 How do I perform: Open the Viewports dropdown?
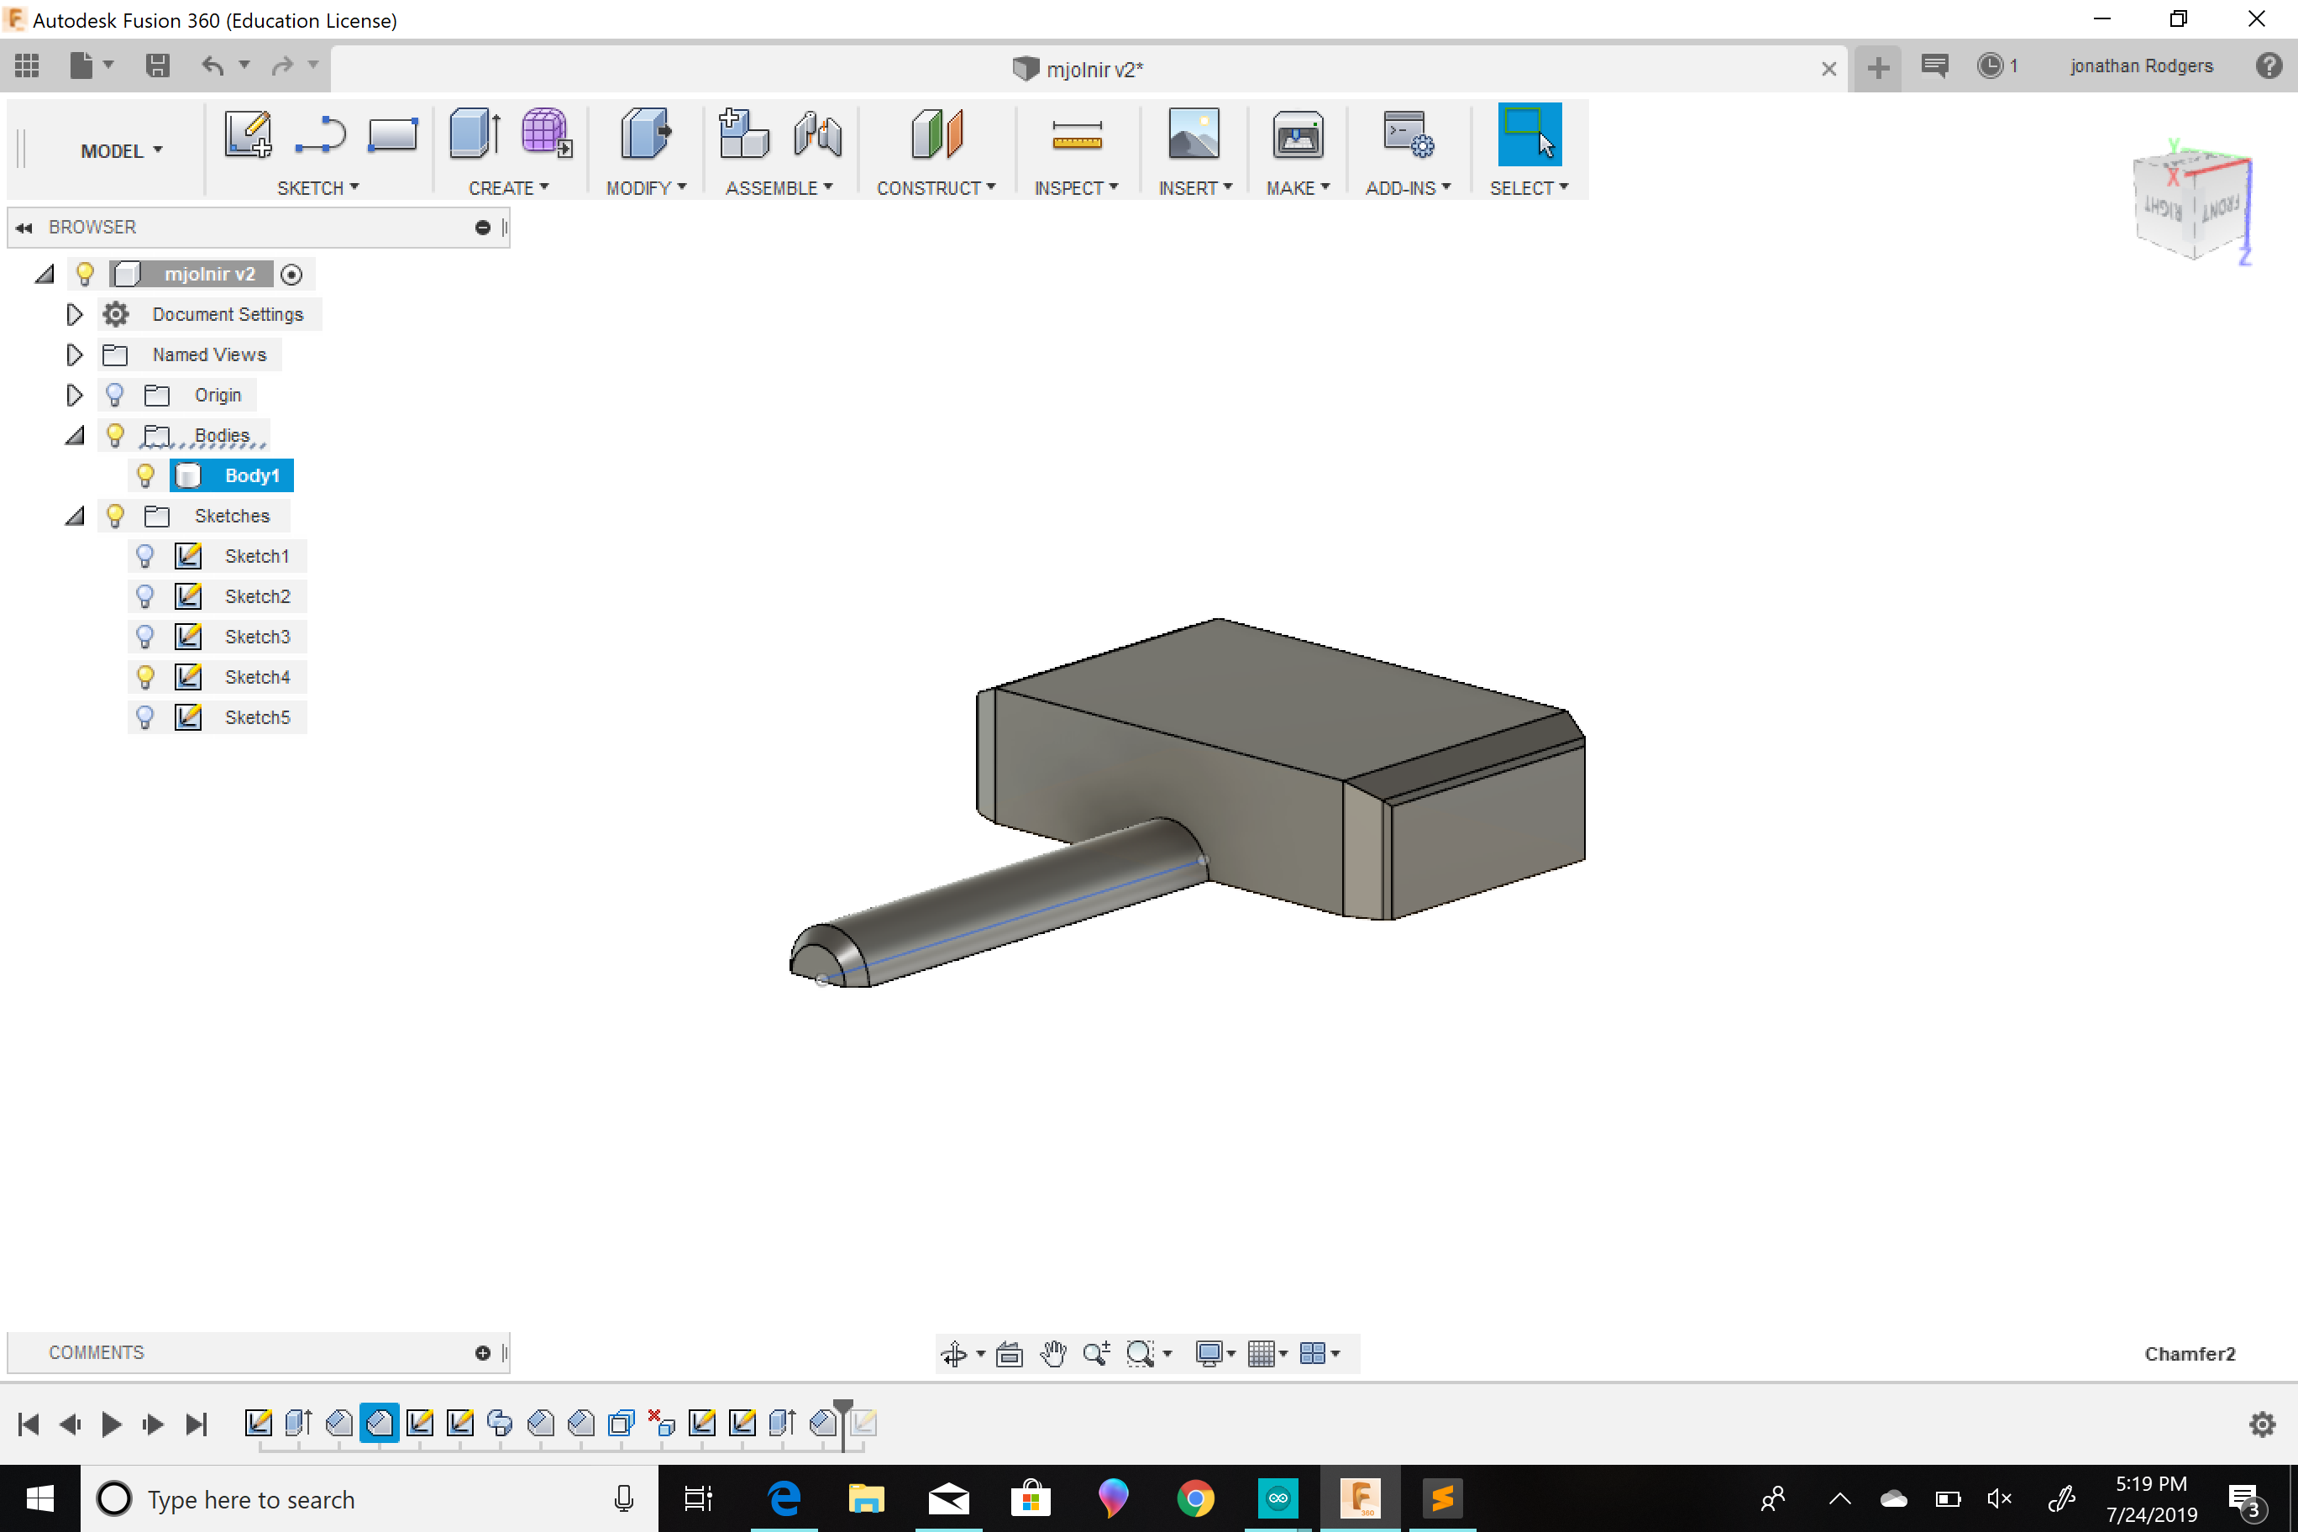(1320, 1353)
